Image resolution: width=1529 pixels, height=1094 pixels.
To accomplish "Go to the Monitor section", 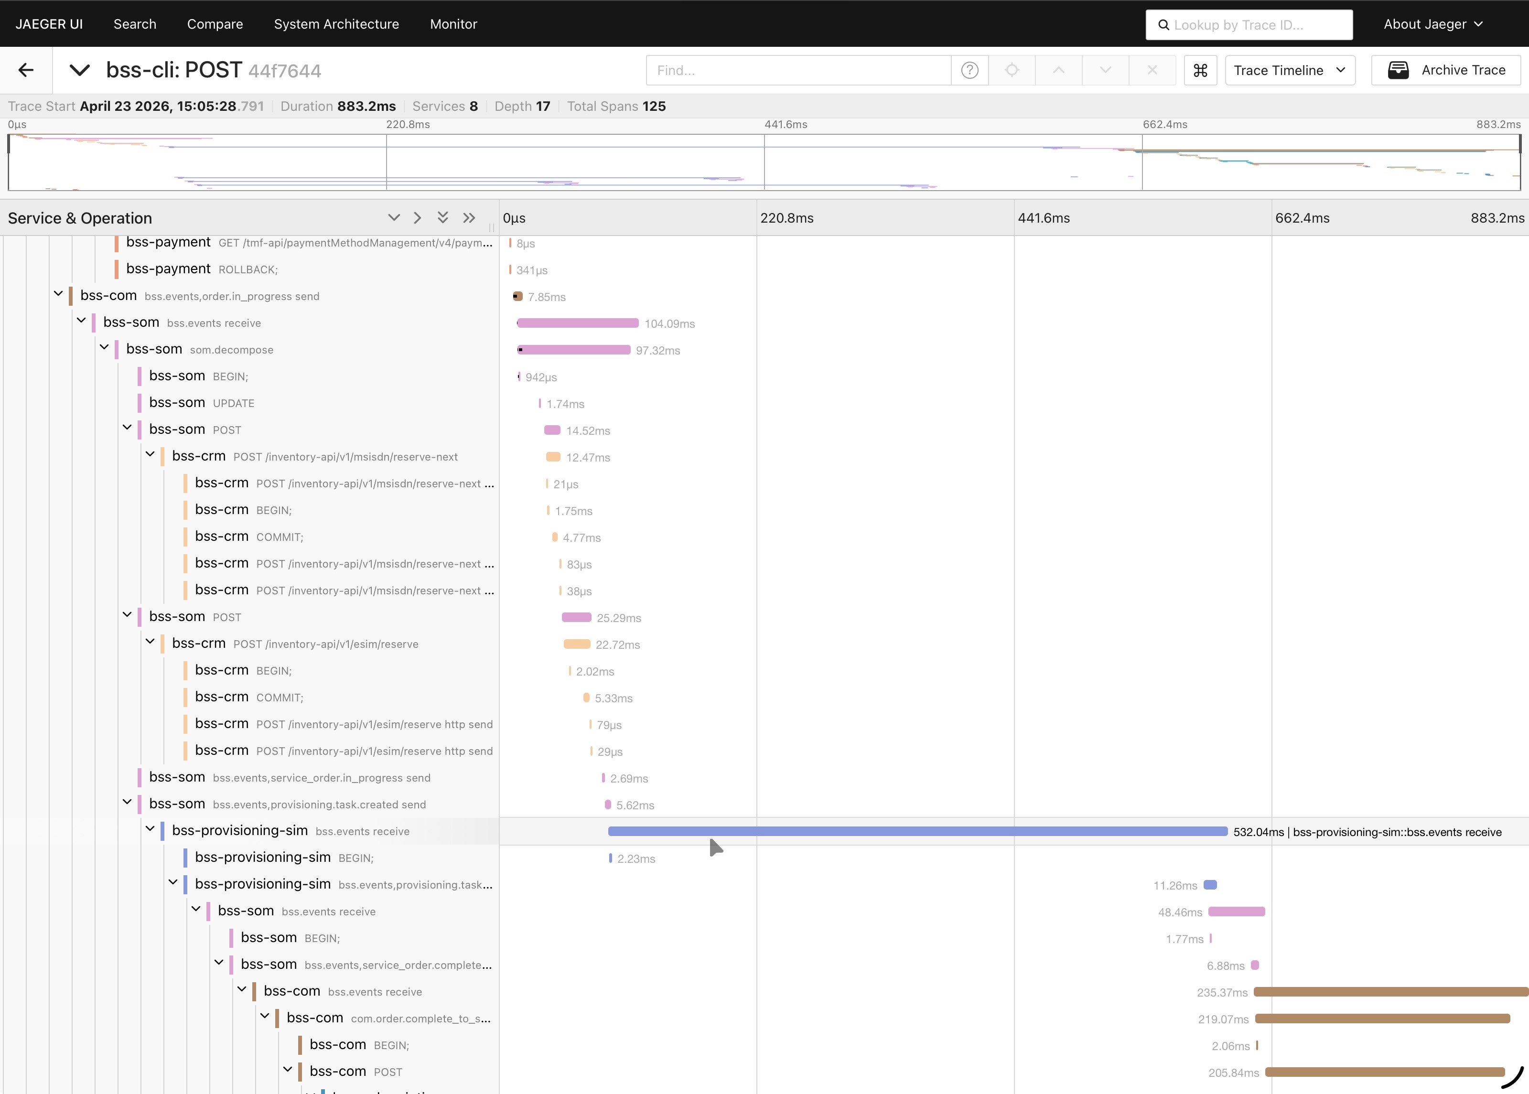I will click(x=452, y=24).
